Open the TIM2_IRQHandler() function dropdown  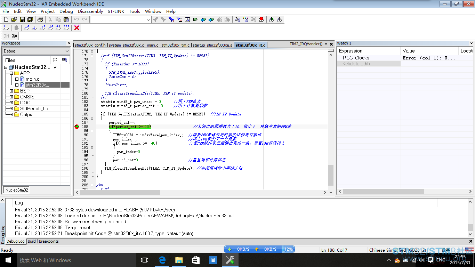point(326,44)
